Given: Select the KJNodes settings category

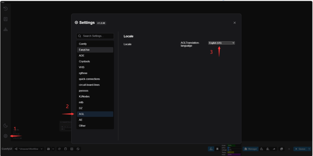Looking at the screenshot, I should click(95, 96).
